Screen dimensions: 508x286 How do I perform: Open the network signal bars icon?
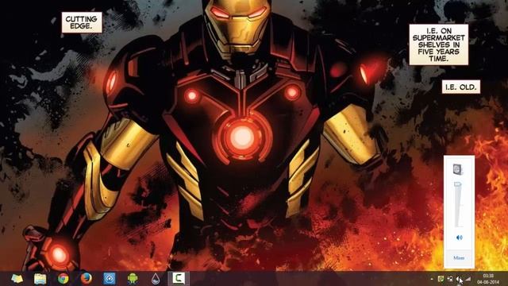468,279
